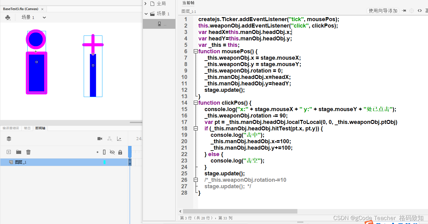
Task: Select the magenta-blue man head circle
Action: click(36, 39)
